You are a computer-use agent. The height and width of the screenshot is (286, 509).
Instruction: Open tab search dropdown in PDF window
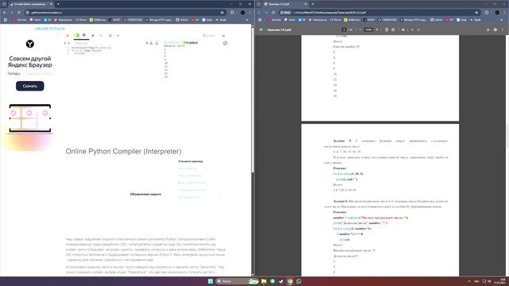tap(258, 4)
